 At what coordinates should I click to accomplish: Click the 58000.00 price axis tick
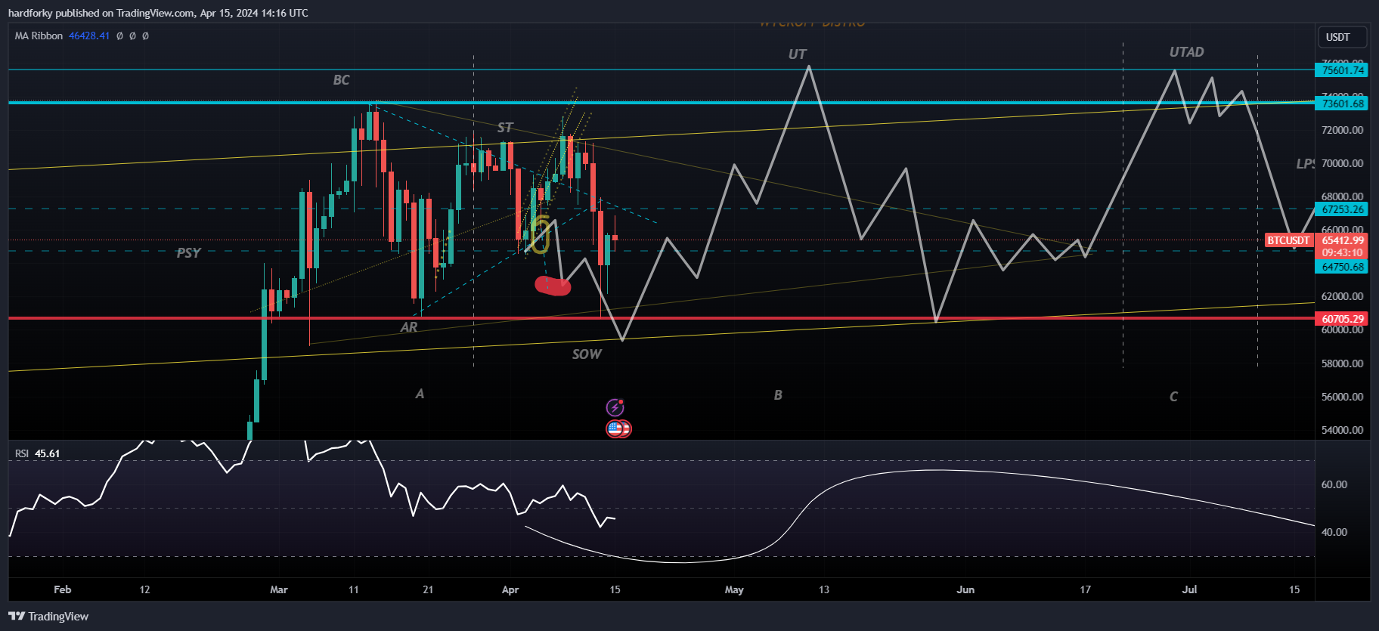tap(1342, 363)
